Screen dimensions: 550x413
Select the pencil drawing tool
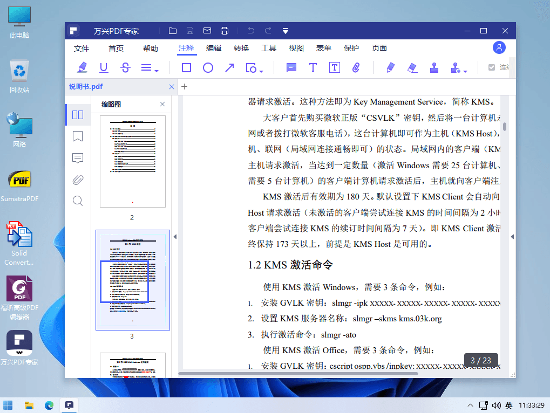pos(390,67)
